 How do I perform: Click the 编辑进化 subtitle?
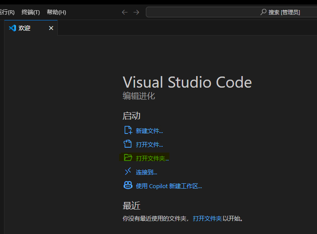click(139, 96)
